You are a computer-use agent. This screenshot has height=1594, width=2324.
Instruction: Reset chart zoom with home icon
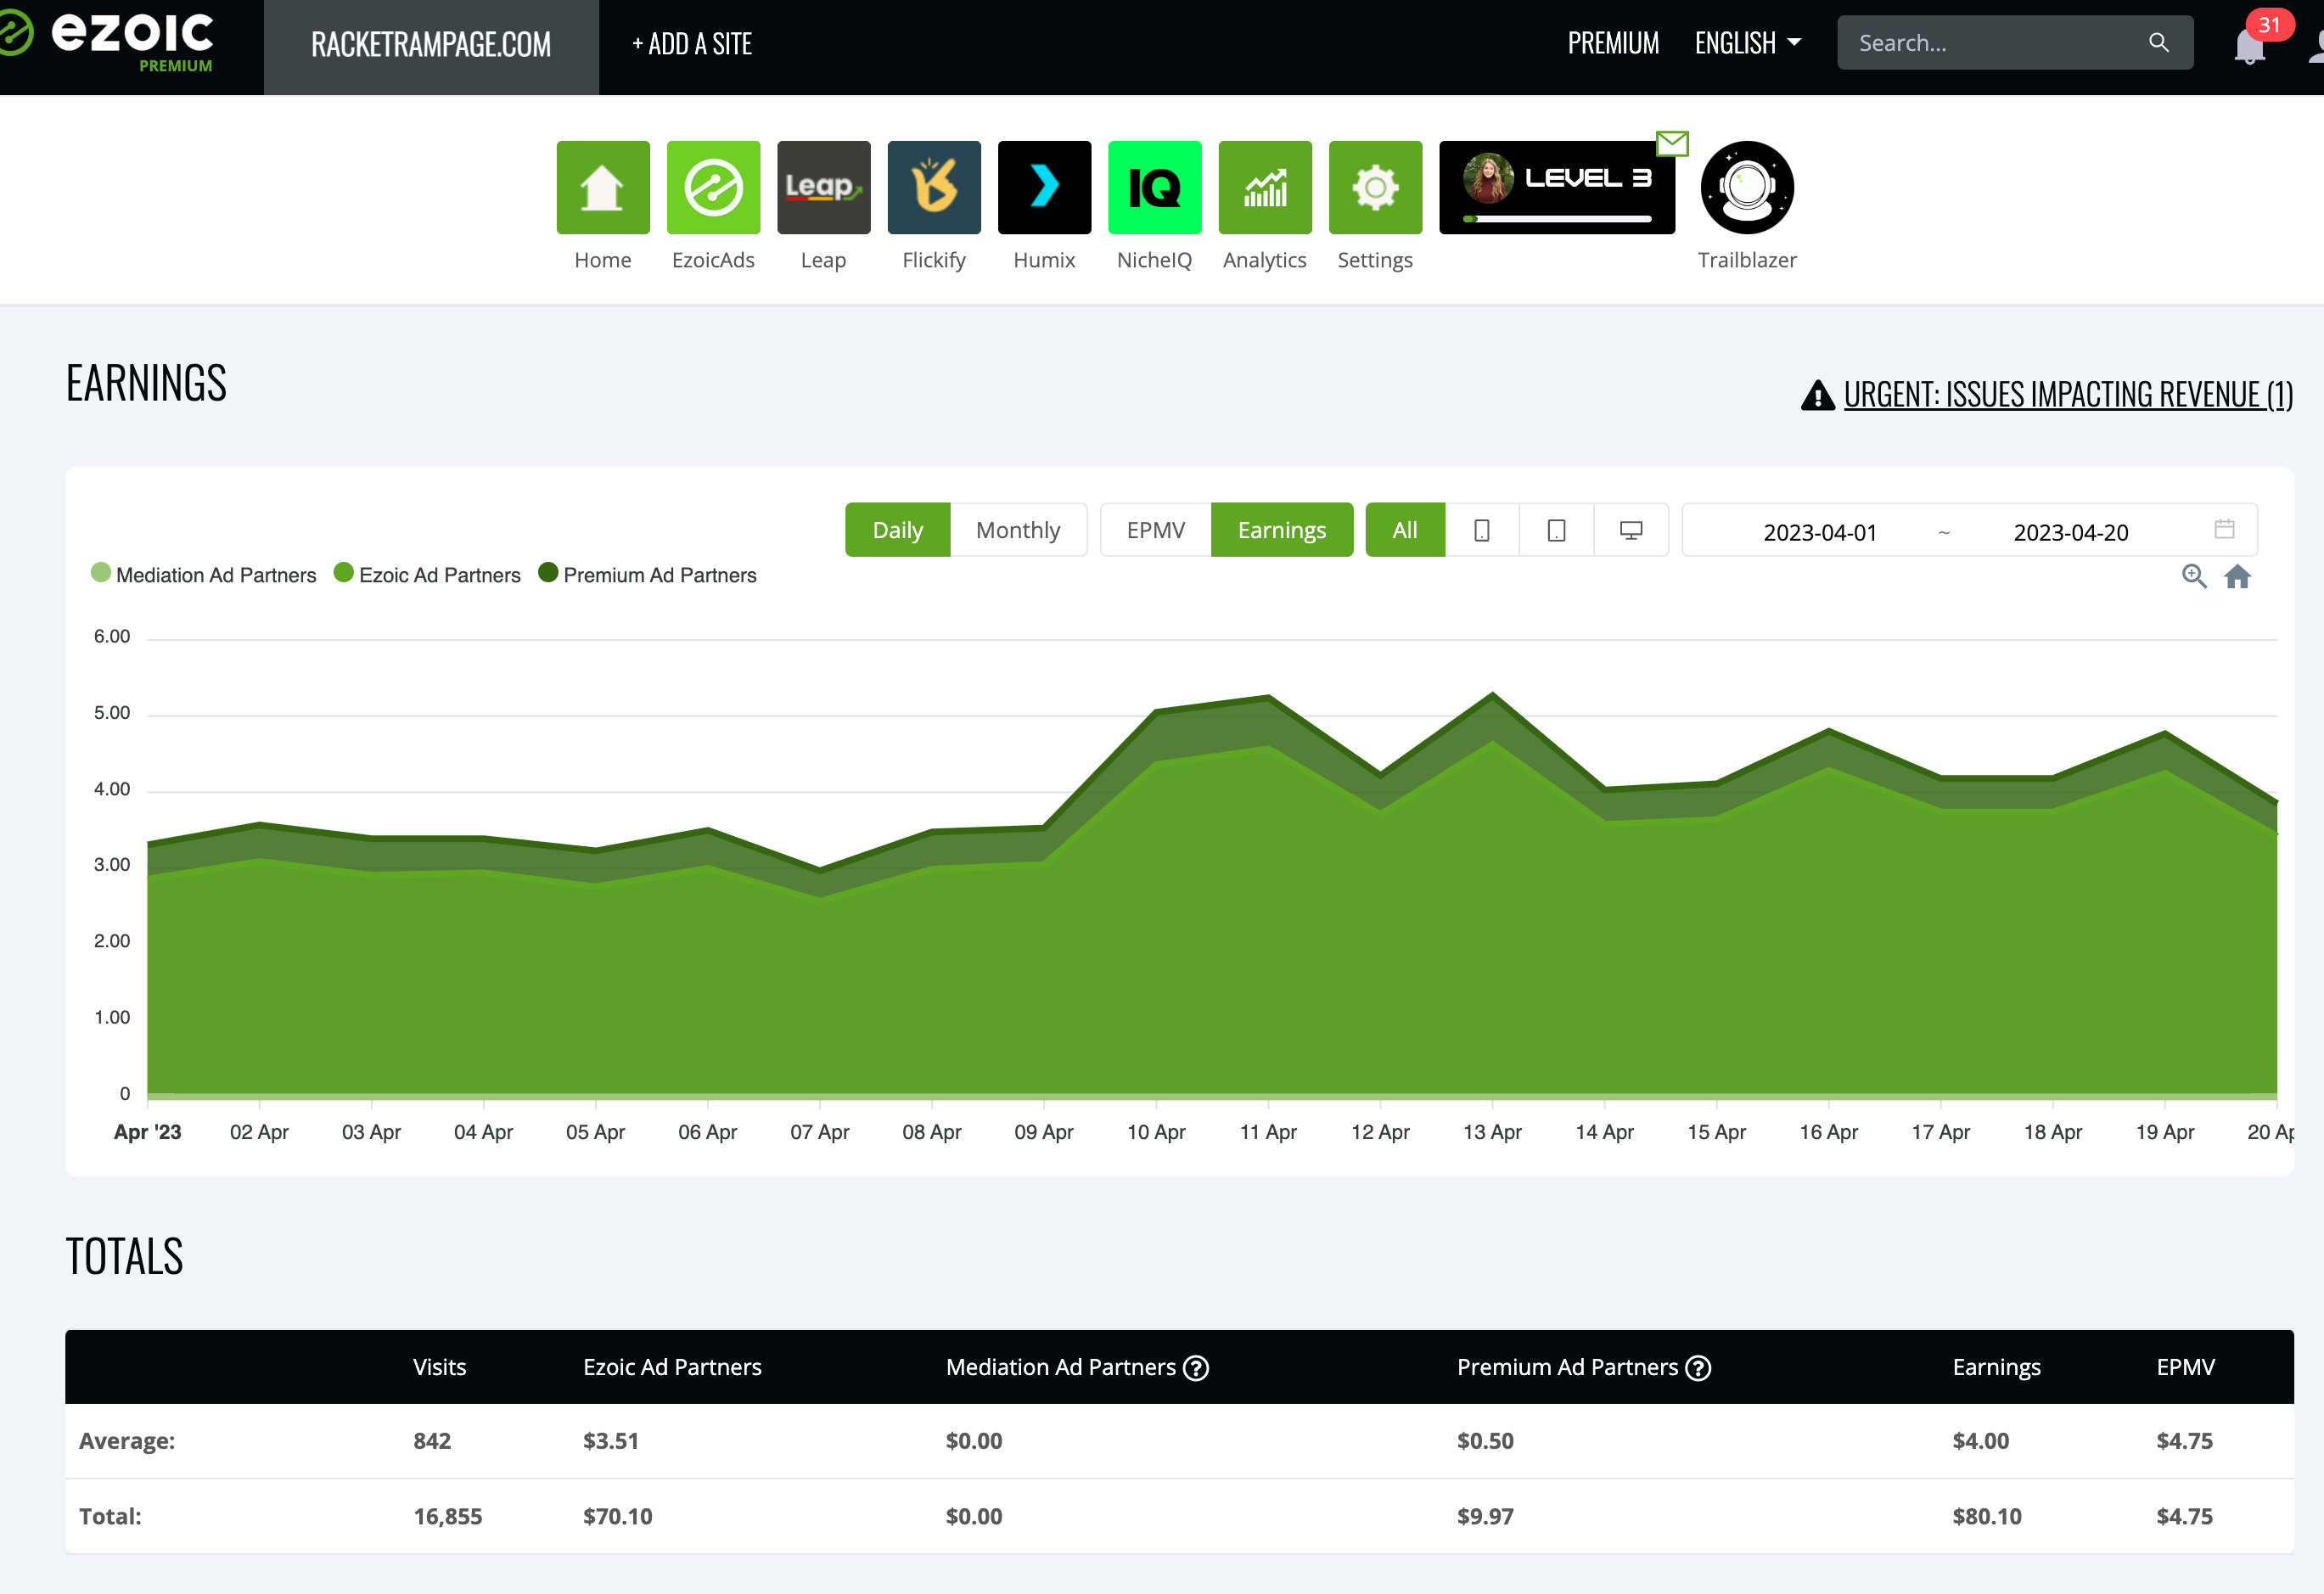pos(2237,576)
